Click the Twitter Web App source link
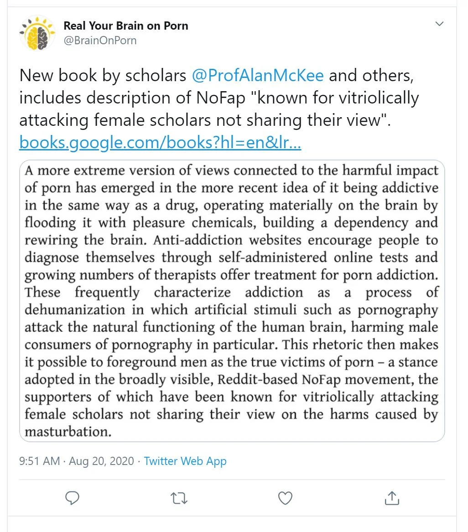 185,461
